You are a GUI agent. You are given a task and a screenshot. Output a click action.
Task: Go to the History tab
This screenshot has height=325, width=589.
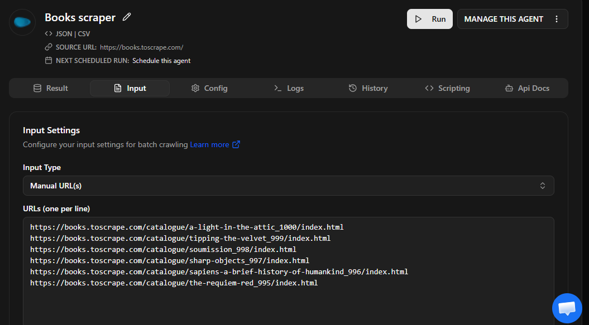coord(368,88)
